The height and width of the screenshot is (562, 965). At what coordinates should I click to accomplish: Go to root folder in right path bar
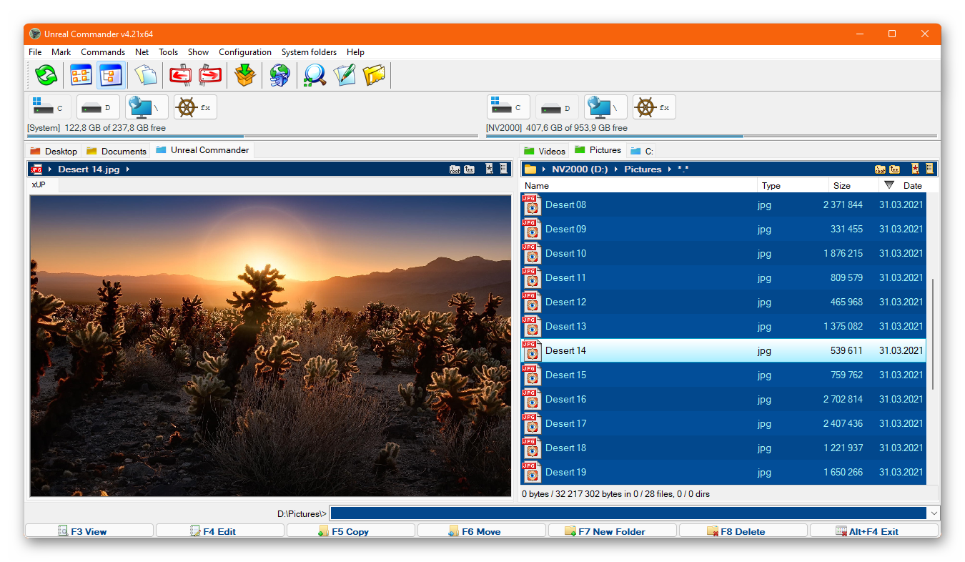click(880, 169)
